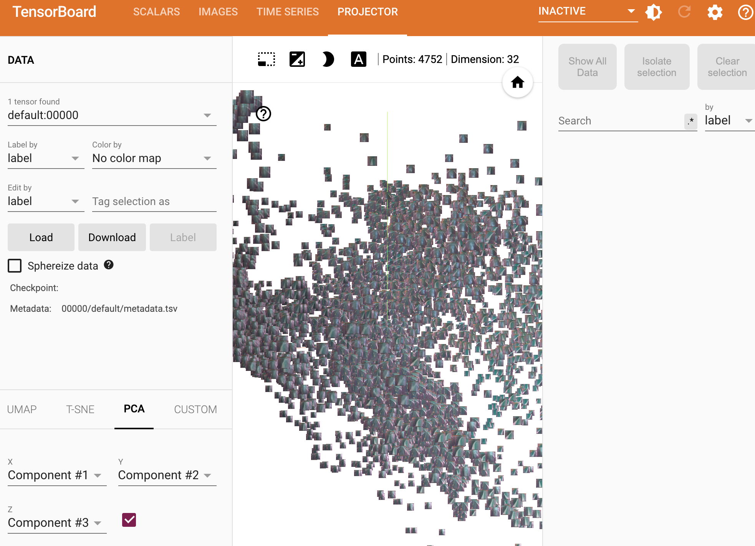Open the SCALARS dashboard tab
Screen dimensions: 755x546
[x=156, y=12]
